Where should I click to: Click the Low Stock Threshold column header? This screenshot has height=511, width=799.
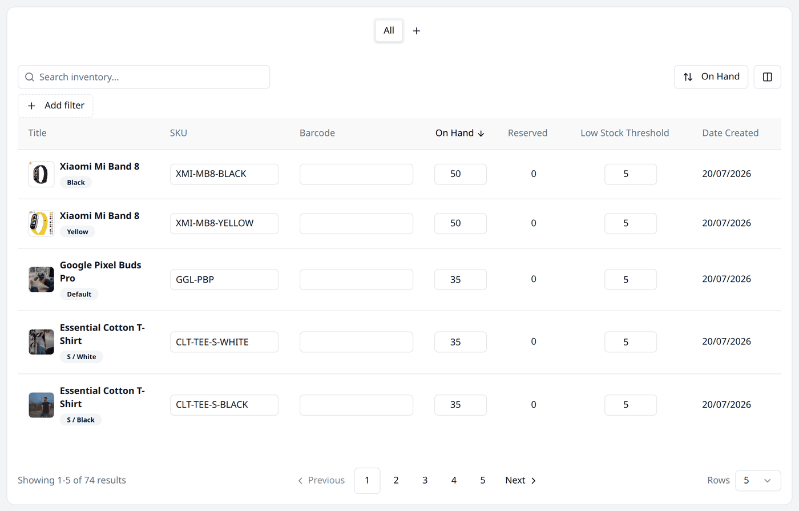(625, 133)
